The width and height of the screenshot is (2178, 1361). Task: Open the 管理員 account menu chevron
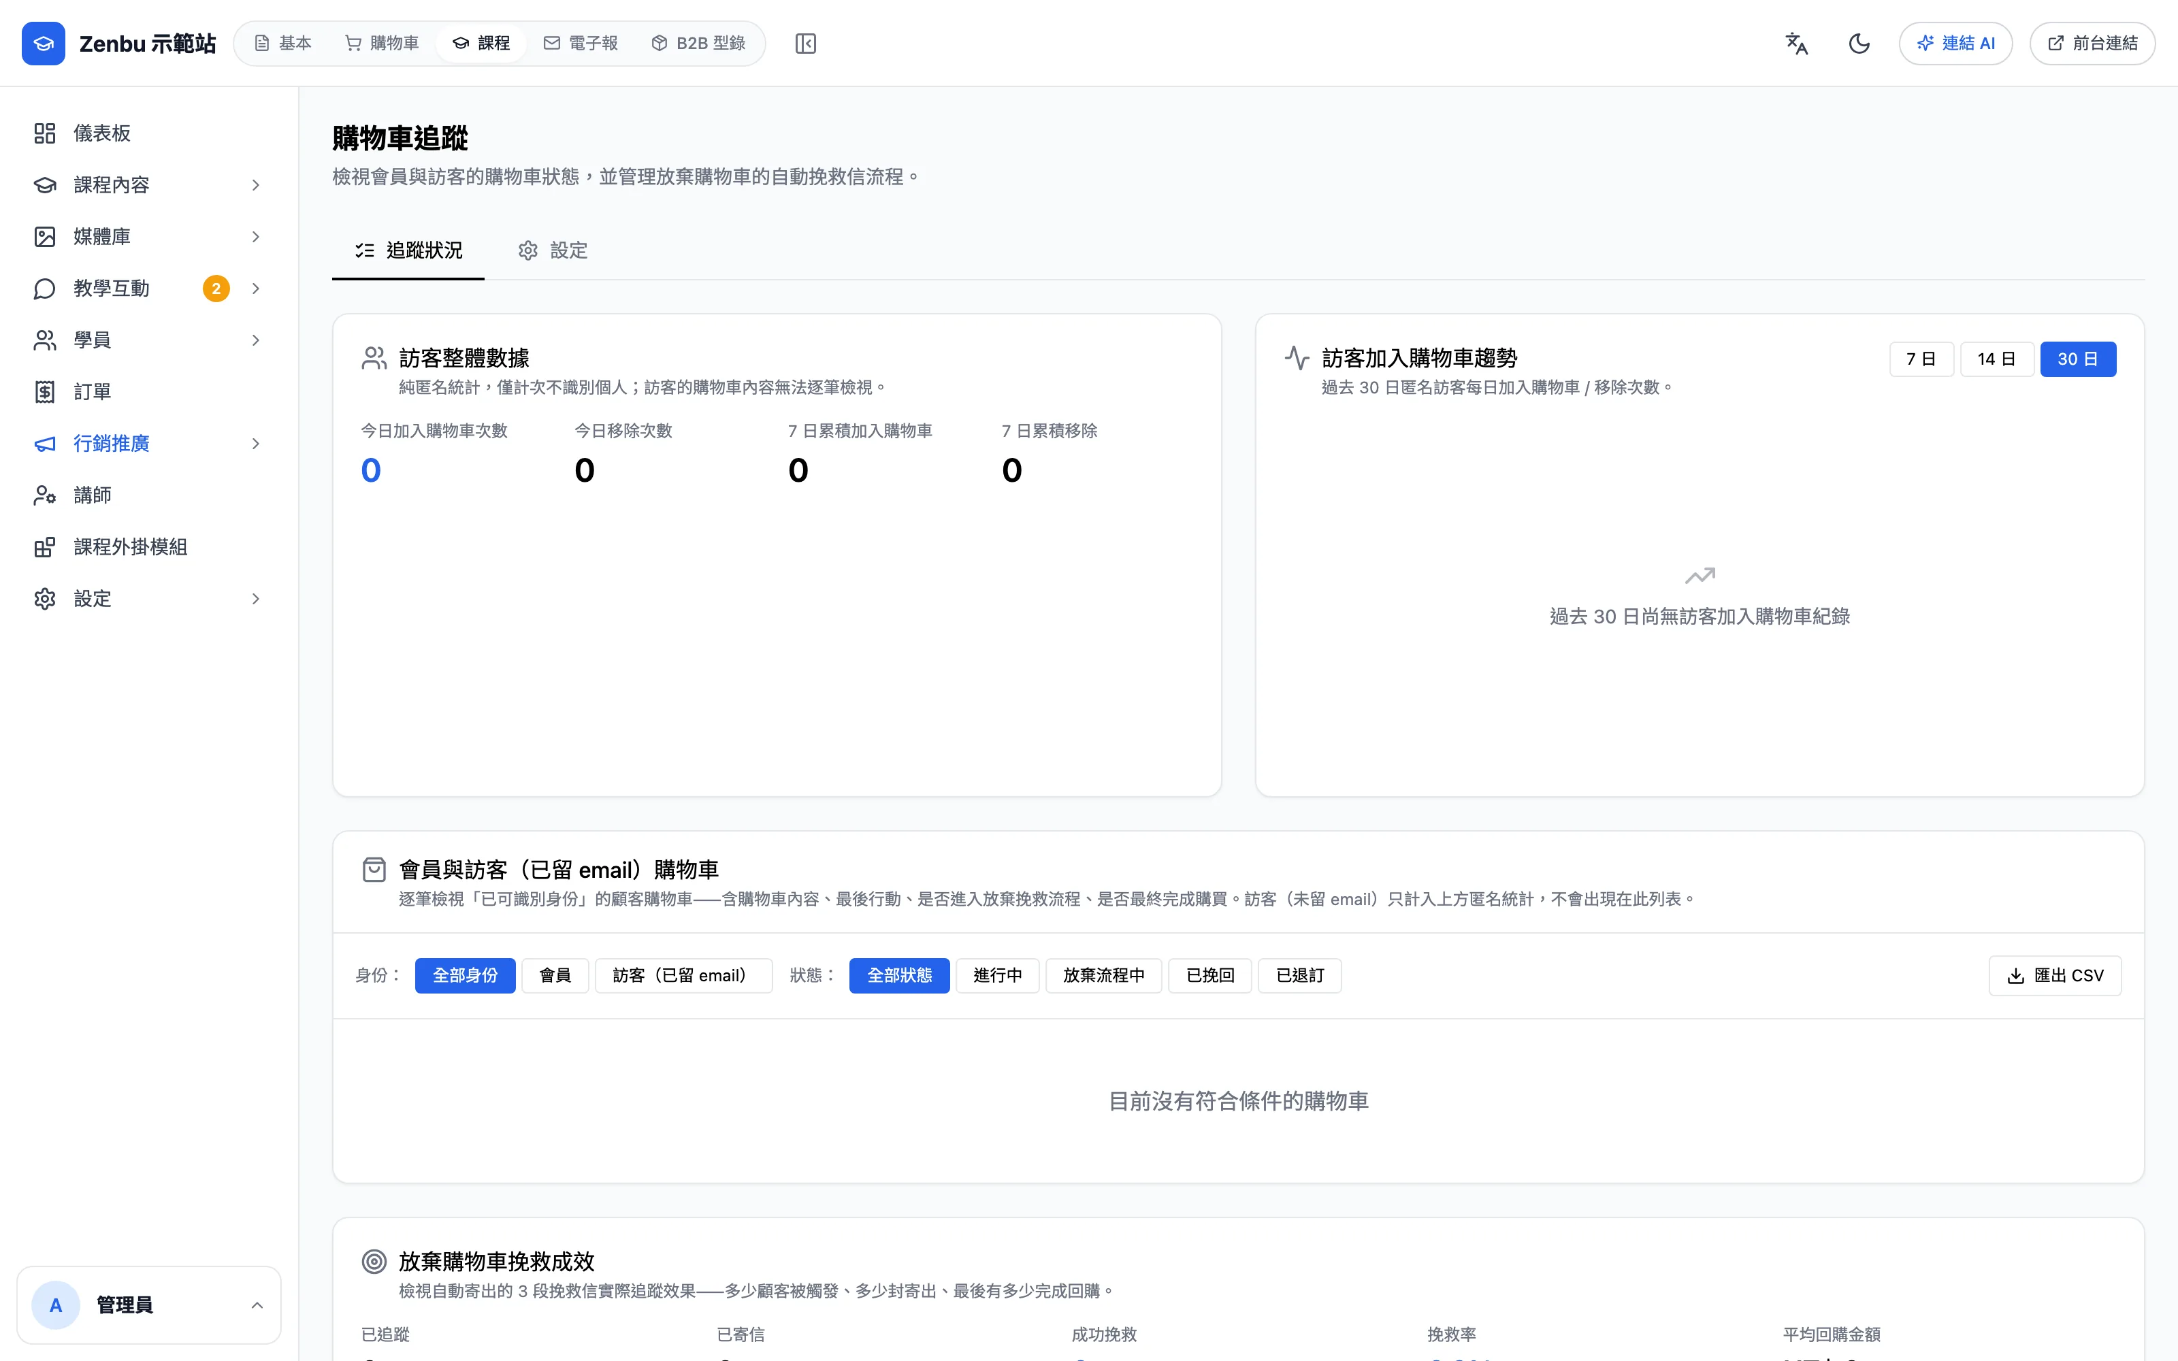point(257,1305)
